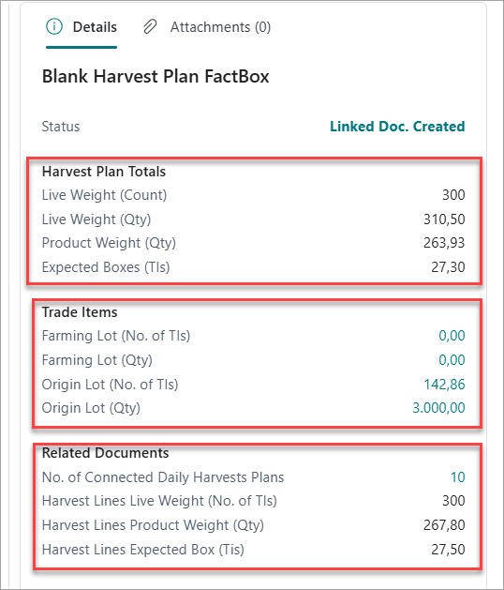
Task: Open the Farming Lot (Qty) 0,00 value
Action: click(452, 359)
